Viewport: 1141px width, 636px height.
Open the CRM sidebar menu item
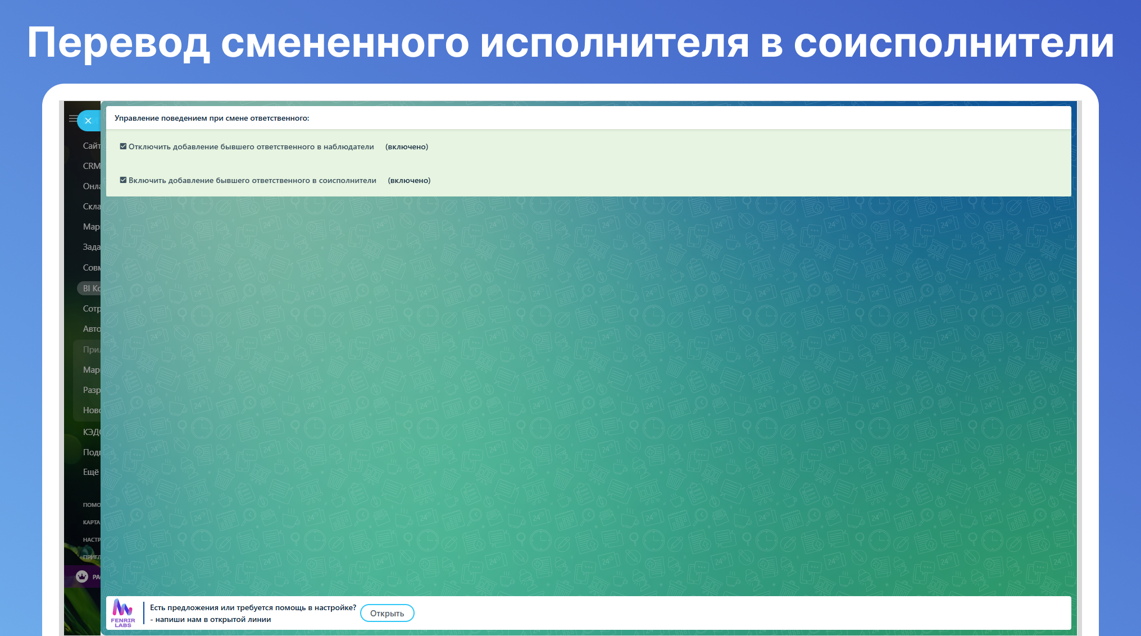coord(91,166)
